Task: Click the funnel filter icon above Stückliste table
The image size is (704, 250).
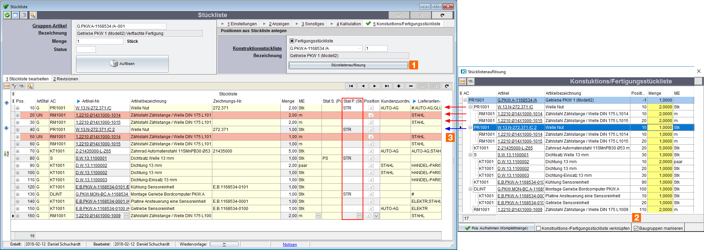Action: coord(14,86)
